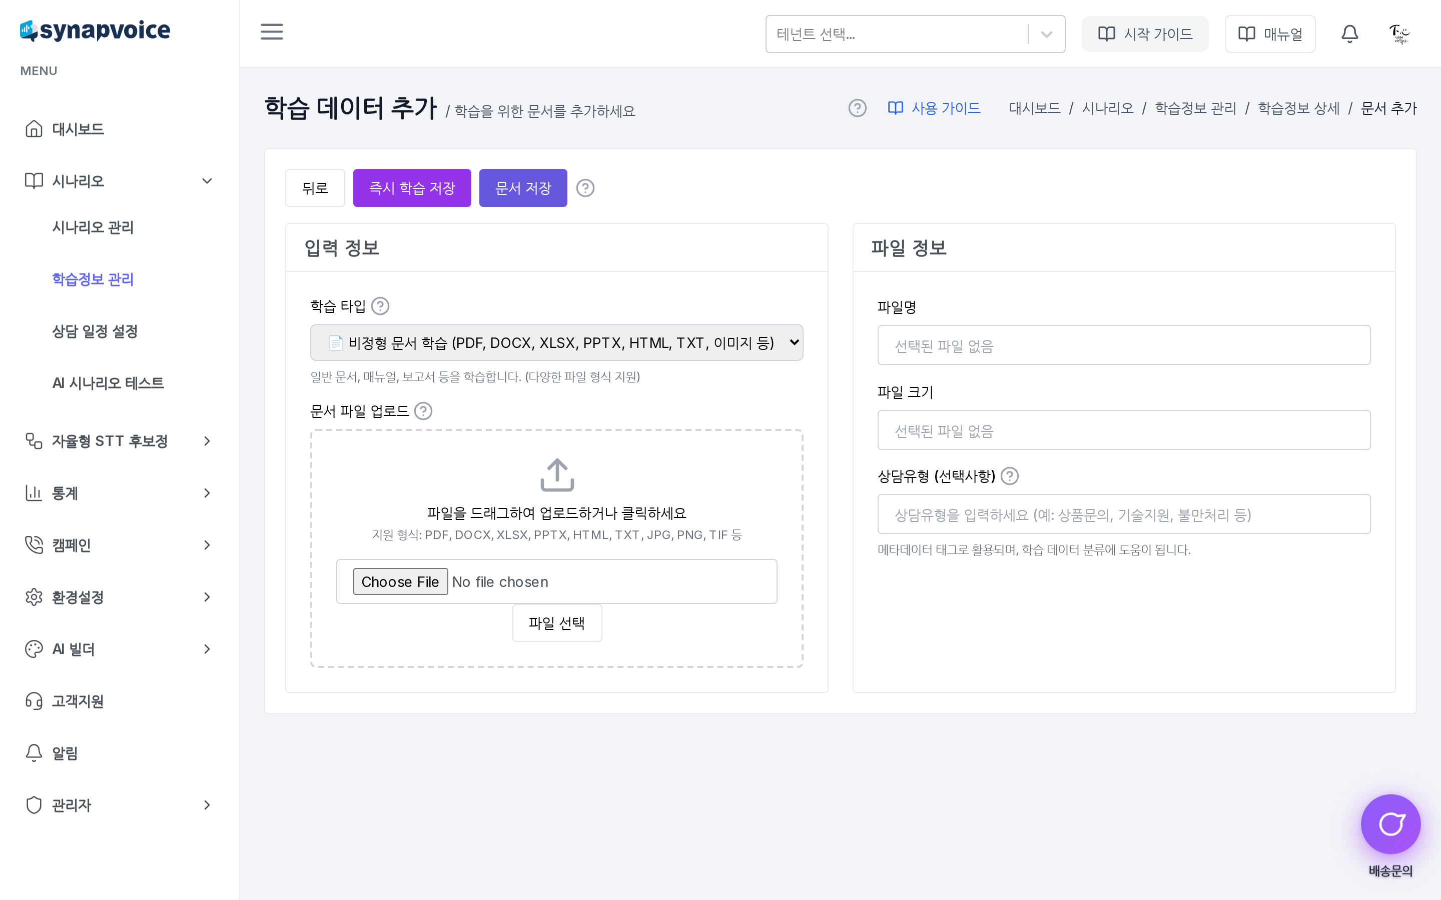Click the 문서 저장 button
This screenshot has width=1441, height=900.
pos(523,188)
